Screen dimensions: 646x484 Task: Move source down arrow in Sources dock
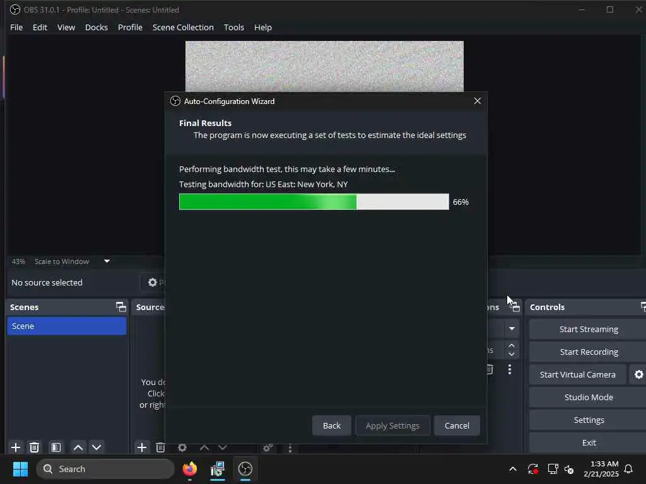click(223, 447)
